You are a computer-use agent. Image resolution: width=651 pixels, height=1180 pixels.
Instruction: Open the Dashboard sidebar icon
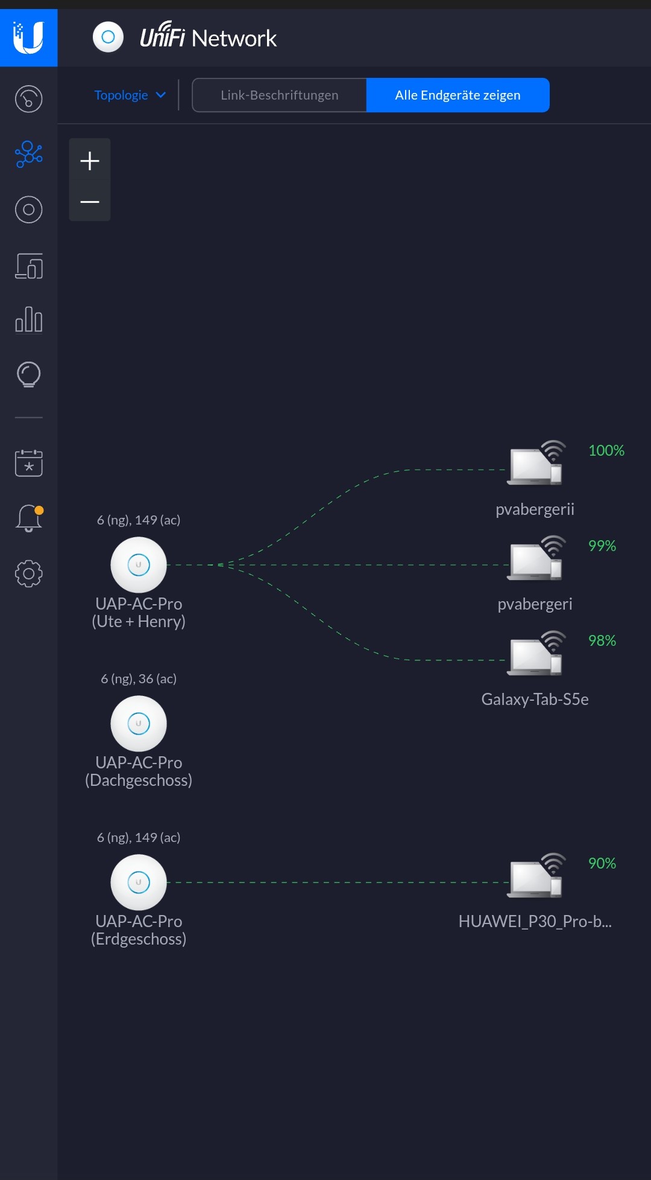pos(28,99)
